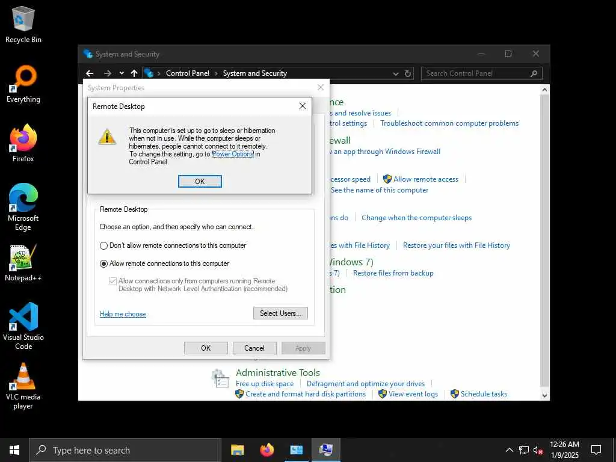Click the muted volume icon in tray

coord(538,450)
